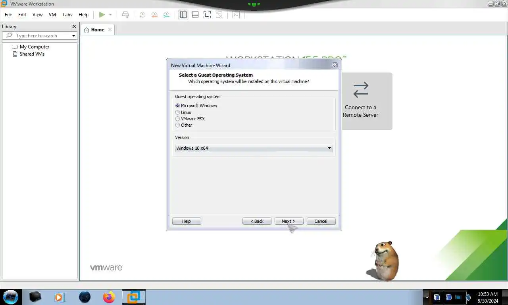Select My Computer in Library tree
Screen dimensions: 508x305
(x=35, y=47)
